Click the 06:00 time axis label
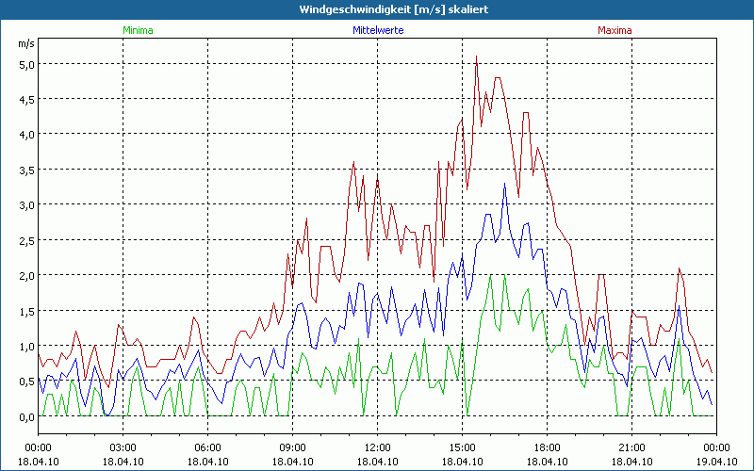Viewport: 754px width, 471px height. coord(207,448)
